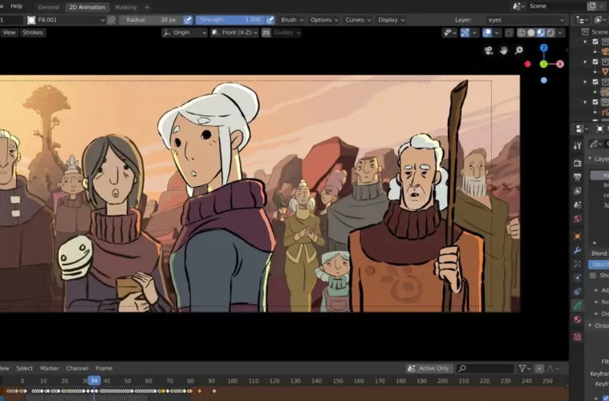Open the Modifiers wrench properties tab

[x=578, y=250]
